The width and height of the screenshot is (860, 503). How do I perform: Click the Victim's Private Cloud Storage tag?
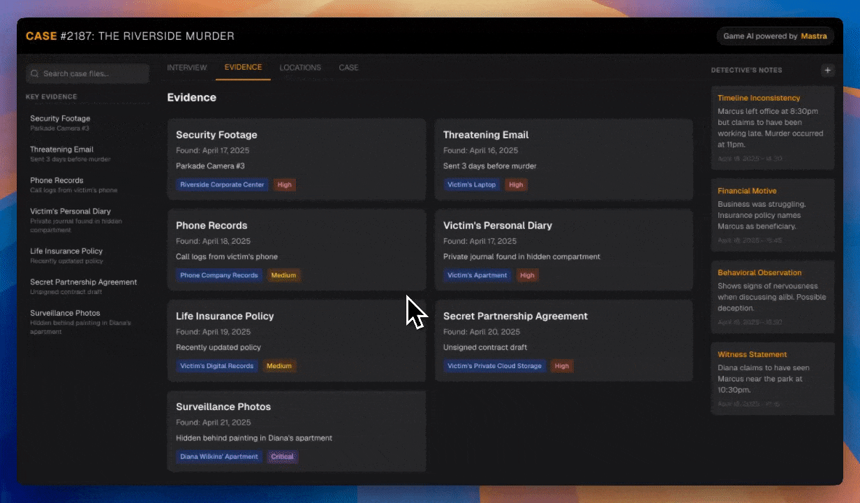494,366
